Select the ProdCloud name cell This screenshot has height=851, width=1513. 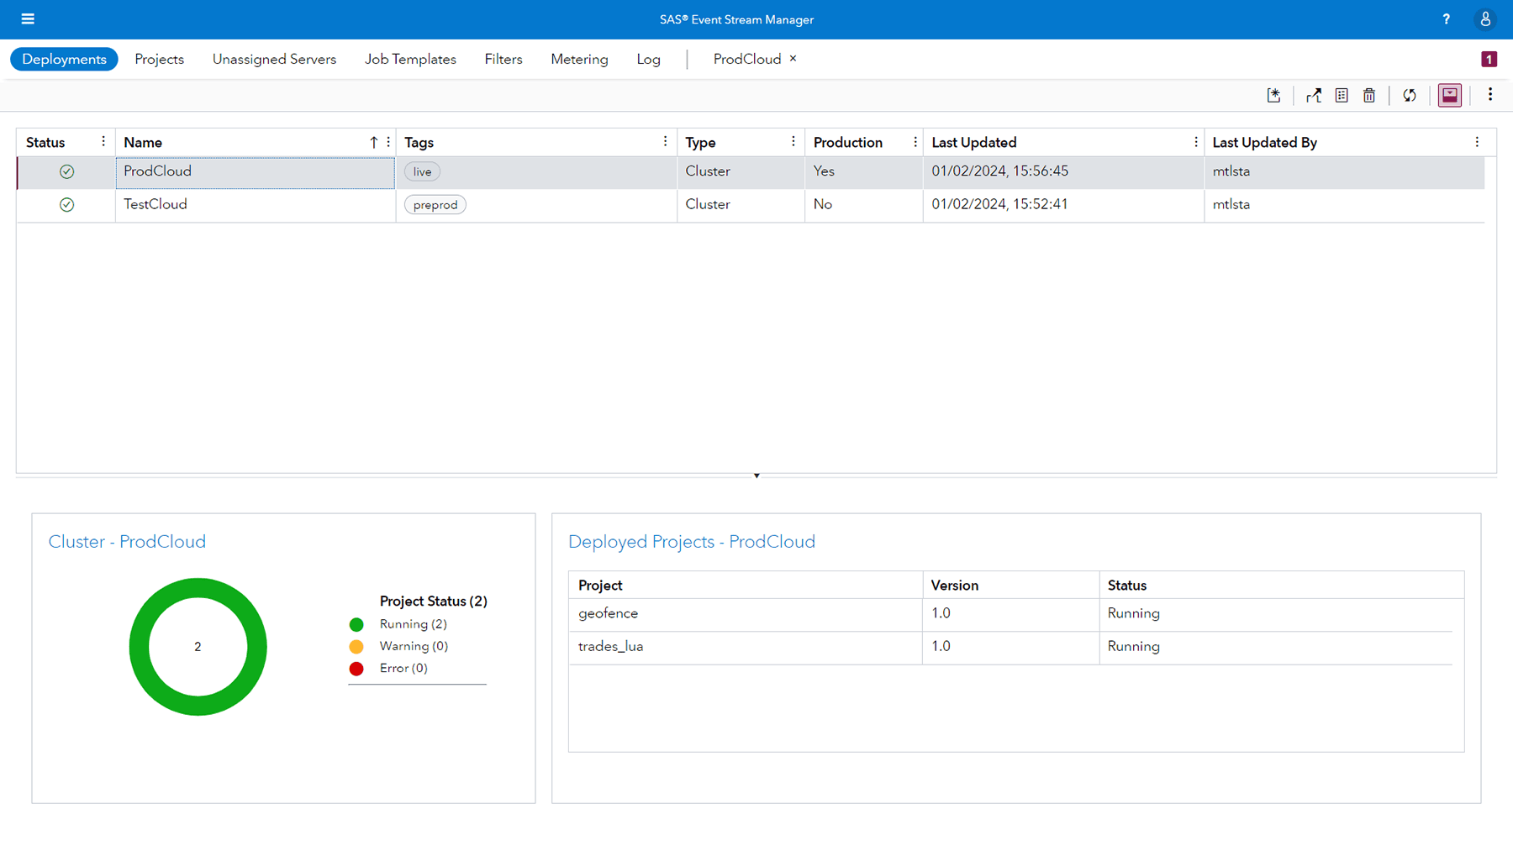click(256, 172)
